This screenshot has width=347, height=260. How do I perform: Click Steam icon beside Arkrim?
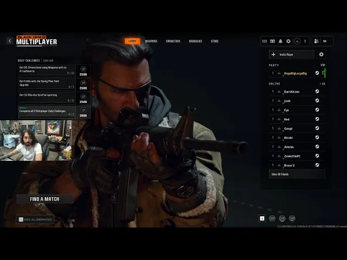[x=317, y=147]
